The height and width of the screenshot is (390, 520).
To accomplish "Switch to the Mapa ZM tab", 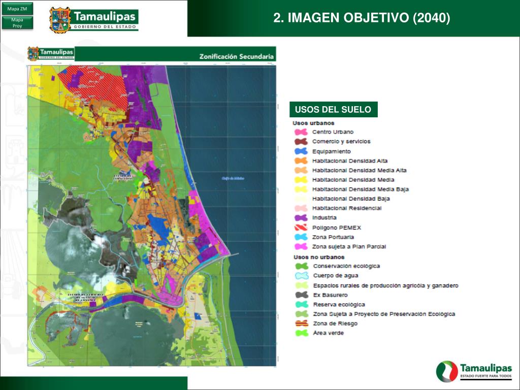I will point(17,8).
